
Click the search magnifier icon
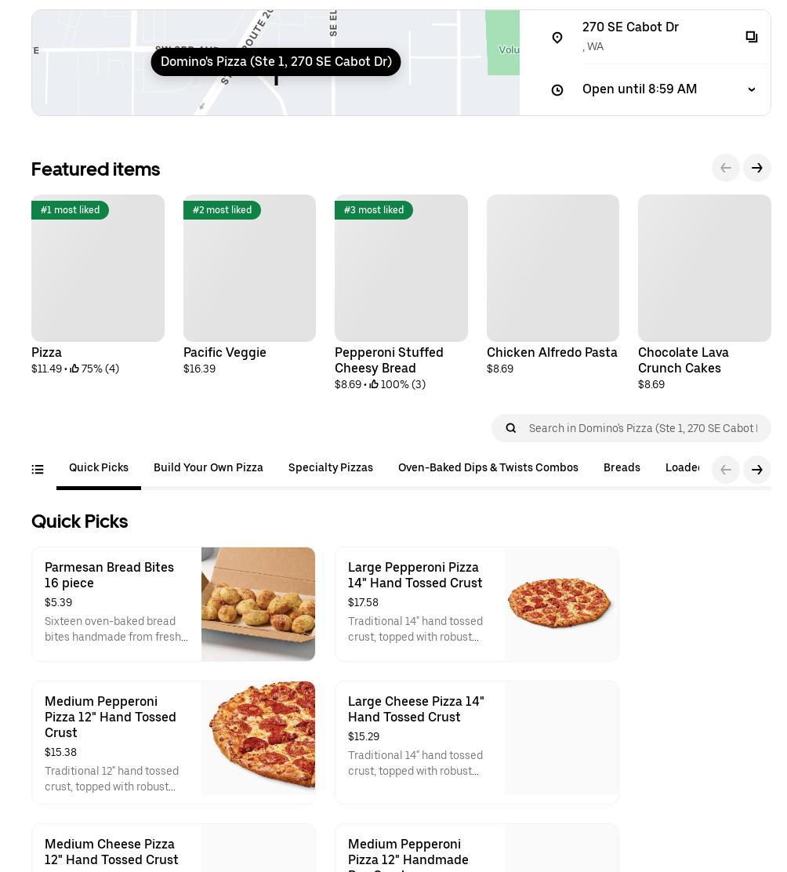pyautogui.click(x=511, y=428)
